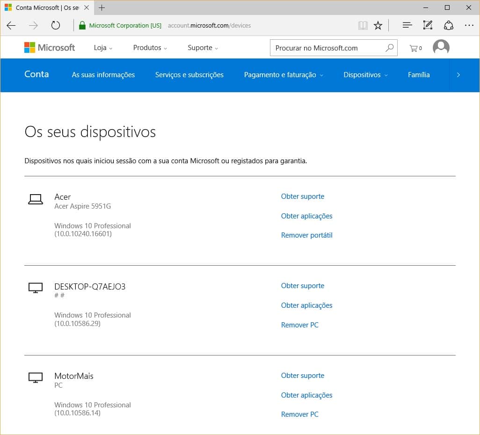Click the search magnifier icon
This screenshot has width=480, height=435.
389,48
